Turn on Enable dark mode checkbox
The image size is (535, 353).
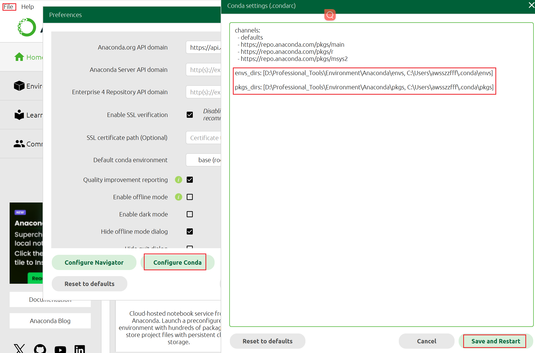pos(190,214)
